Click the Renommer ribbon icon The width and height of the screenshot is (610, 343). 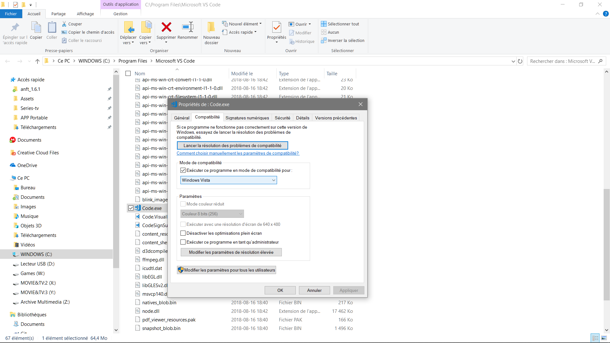[187, 28]
